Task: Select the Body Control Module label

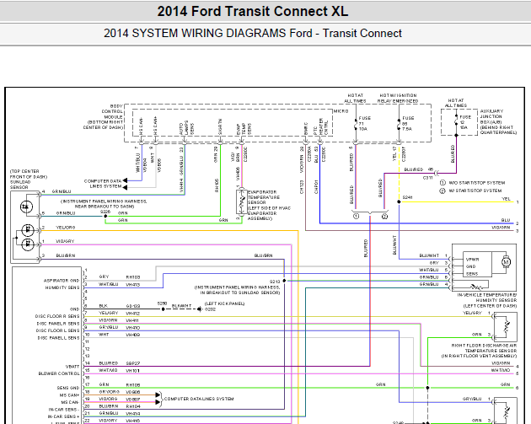Action: (104, 117)
